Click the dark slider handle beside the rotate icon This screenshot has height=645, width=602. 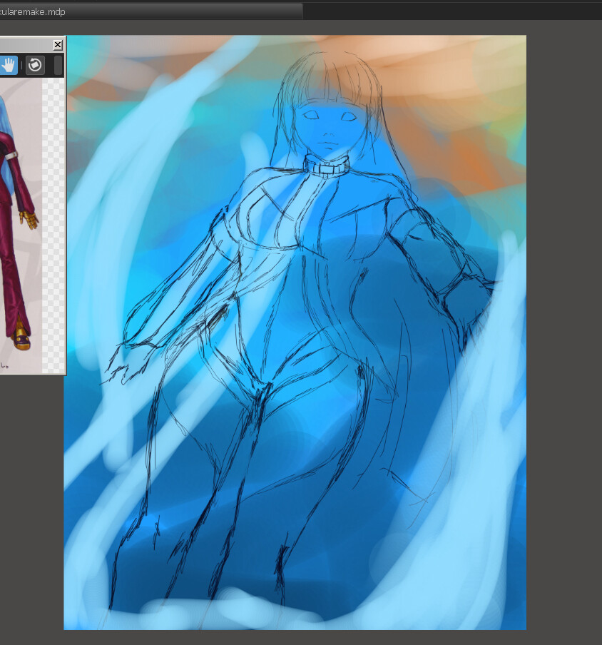tap(57, 65)
